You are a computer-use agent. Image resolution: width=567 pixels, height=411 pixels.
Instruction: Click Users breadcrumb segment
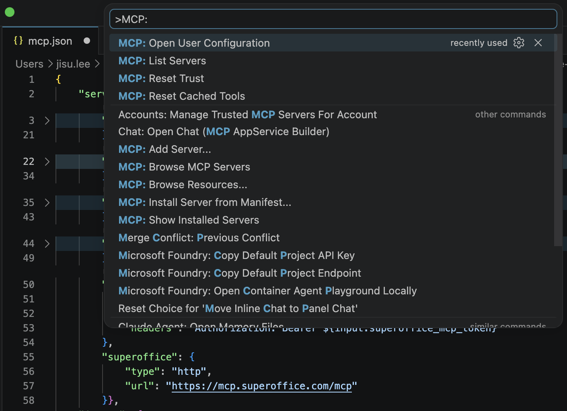29,64
